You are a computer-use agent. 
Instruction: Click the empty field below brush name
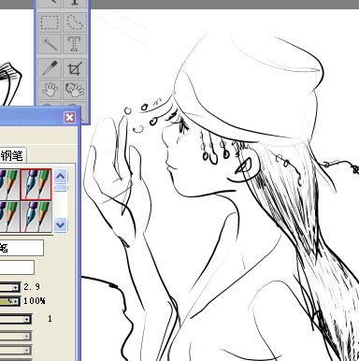pyautogui.click(x=17, y=267)
